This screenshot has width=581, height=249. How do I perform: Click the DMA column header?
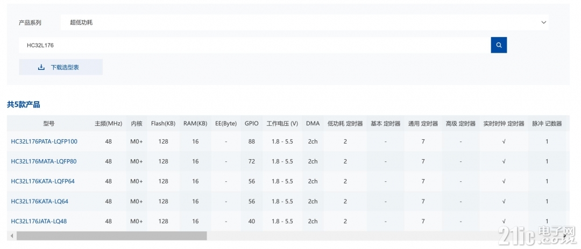coord(313,124)
